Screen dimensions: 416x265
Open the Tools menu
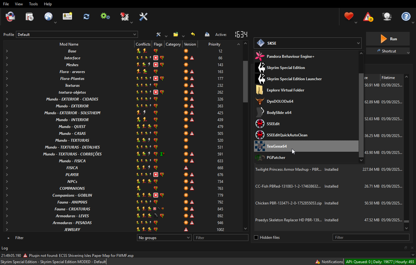[x=33, y=4]
